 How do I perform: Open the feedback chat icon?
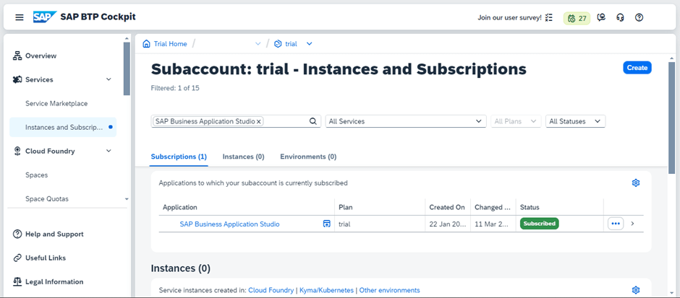click(601, 18)
